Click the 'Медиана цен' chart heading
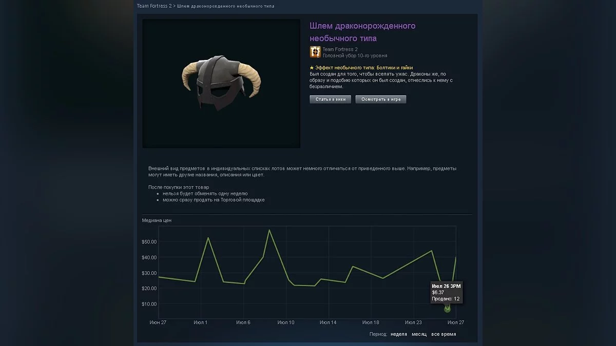The width and height of the screenshot is (616, 346). pyautogui.click(x=157, y=220)
